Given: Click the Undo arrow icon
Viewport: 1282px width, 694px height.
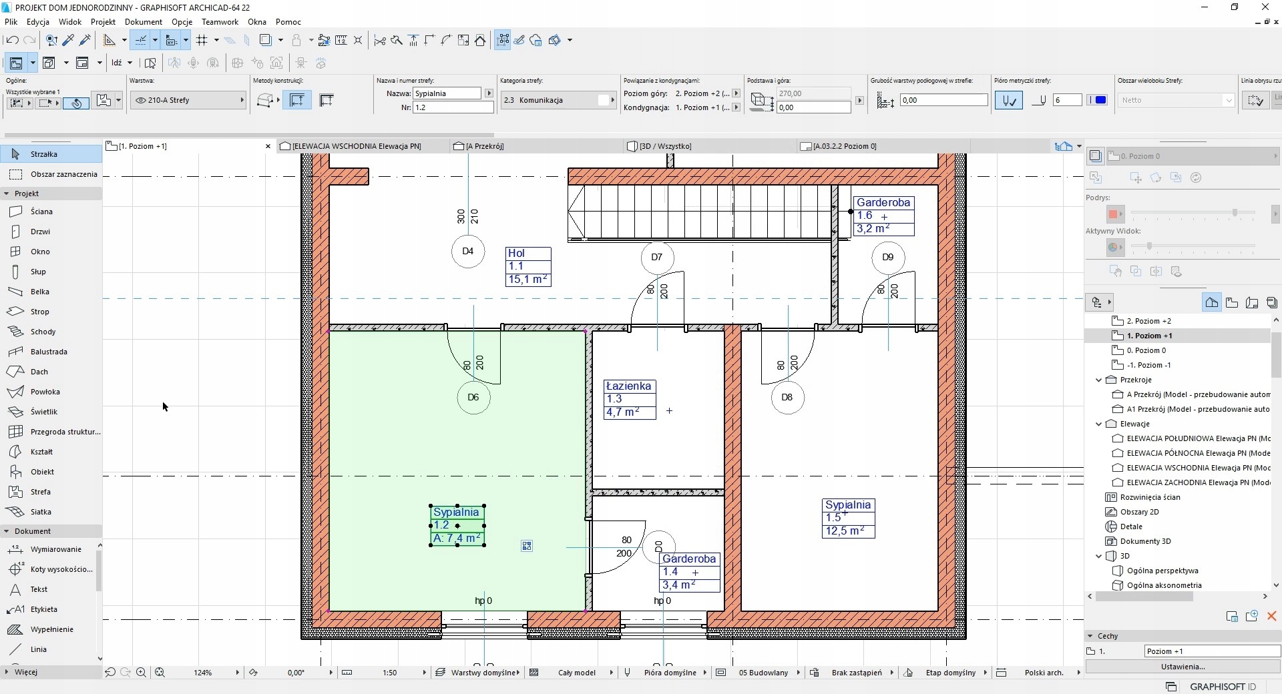Looking at the screenshot, I should [12, 40].
